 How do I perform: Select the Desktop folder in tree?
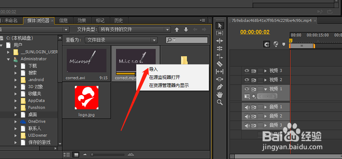click(32, 114)
